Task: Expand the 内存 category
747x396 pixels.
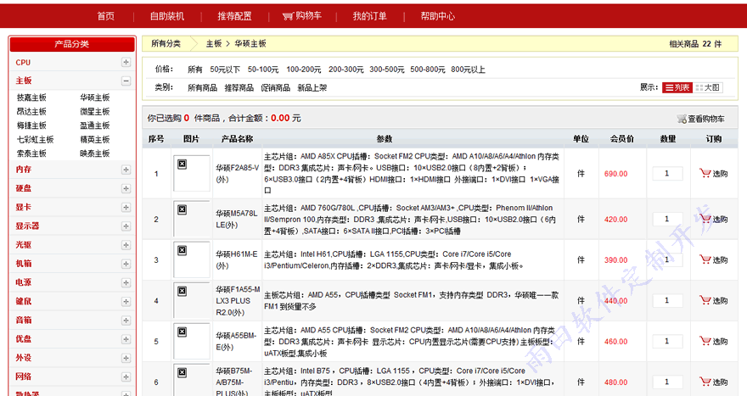Action: [x=126, y=170]
